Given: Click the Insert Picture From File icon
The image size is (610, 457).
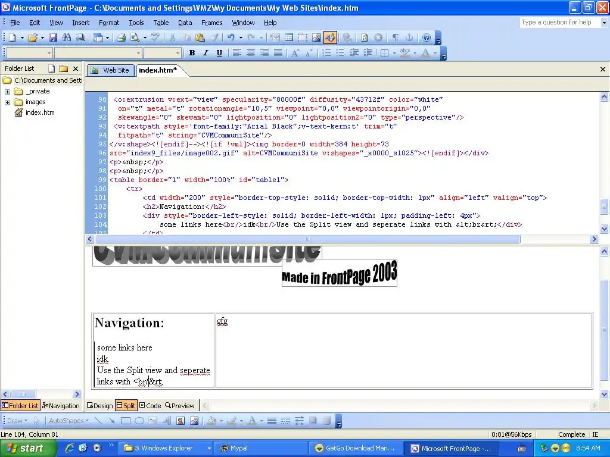Looking at the screenshot, I should pos(316,37).
